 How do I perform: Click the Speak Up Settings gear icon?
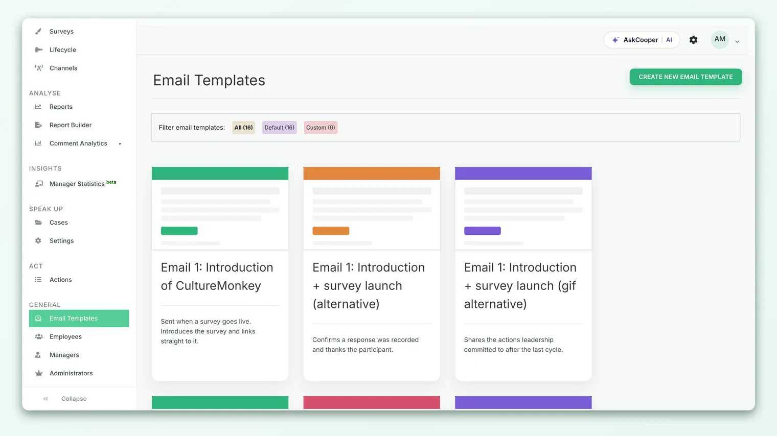[38, 241]
